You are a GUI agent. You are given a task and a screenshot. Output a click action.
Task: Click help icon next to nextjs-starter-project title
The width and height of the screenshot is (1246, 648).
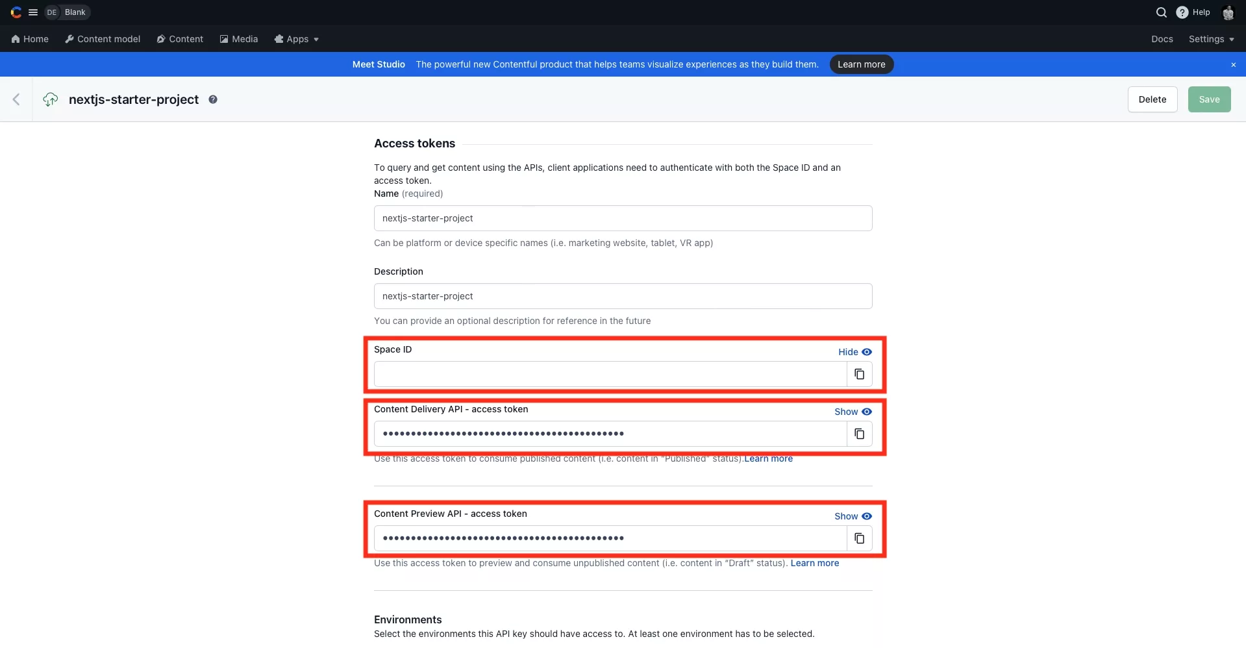click(x=213, y=99)
